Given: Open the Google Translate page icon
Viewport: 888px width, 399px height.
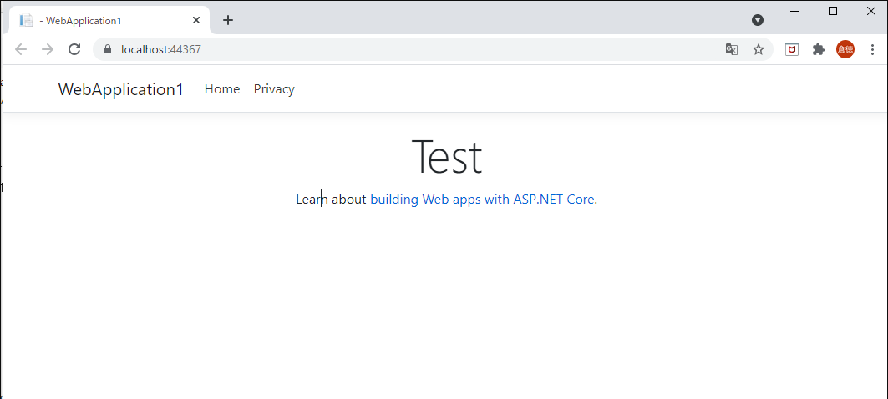Looking at the screenshot, I should [732, 49].
